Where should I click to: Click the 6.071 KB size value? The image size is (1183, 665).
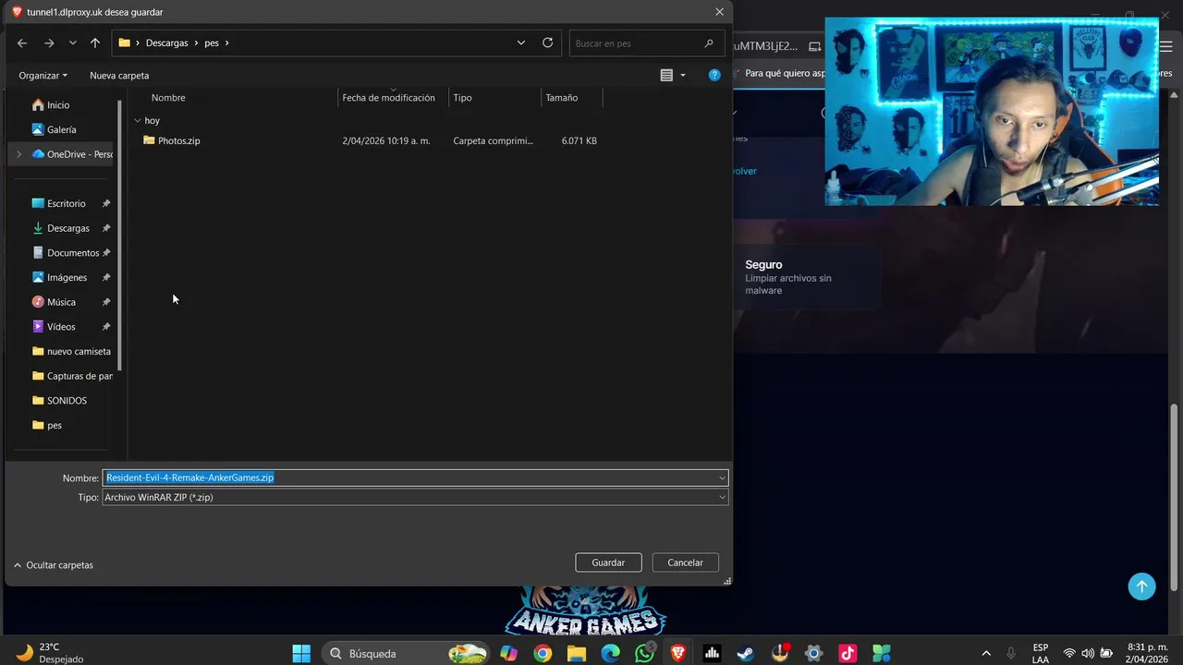(x=579, y=140)
